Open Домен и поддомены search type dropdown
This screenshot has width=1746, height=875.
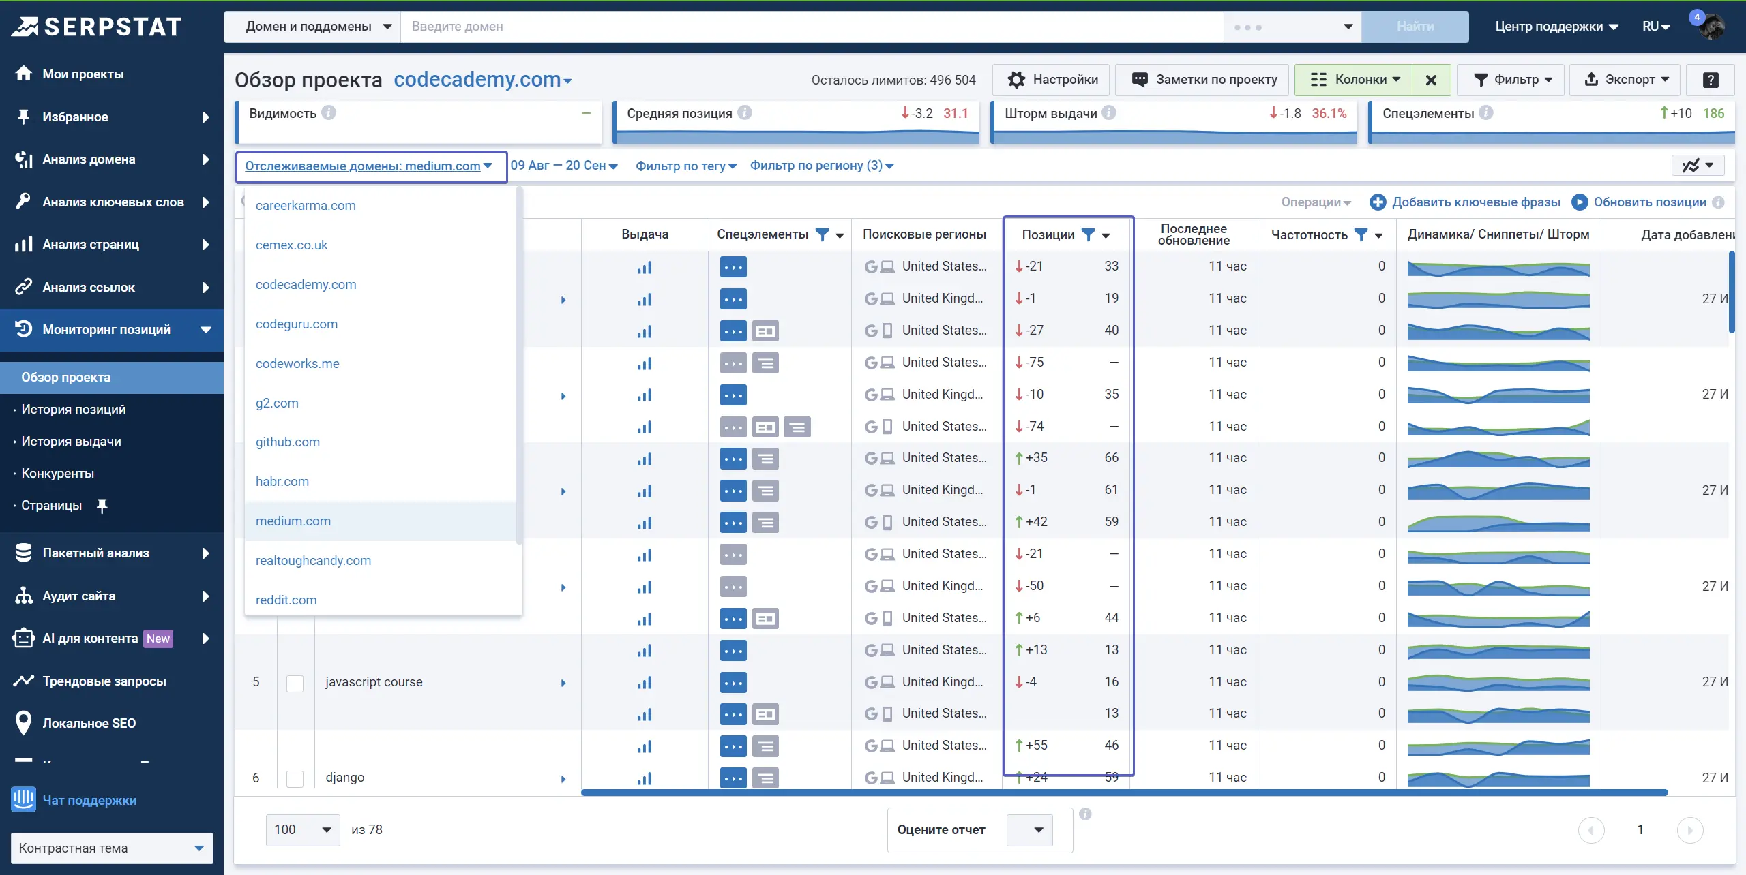[313, 27]
